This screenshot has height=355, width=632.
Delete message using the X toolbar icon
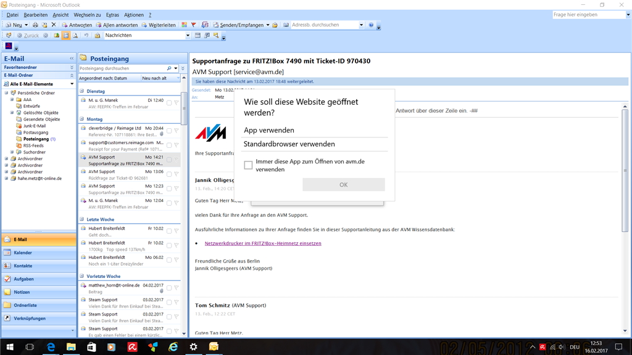pos(54,25)
